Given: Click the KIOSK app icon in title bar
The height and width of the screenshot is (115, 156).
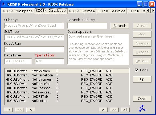Looking at the screenshot, I should [x=3, y=4].
